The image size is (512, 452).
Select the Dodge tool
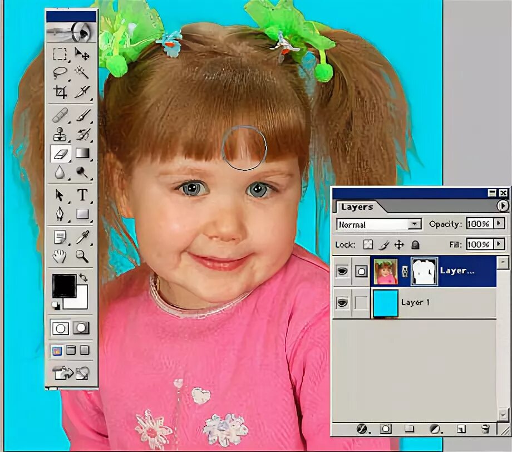pyautogui.click(x=82, y=172)
